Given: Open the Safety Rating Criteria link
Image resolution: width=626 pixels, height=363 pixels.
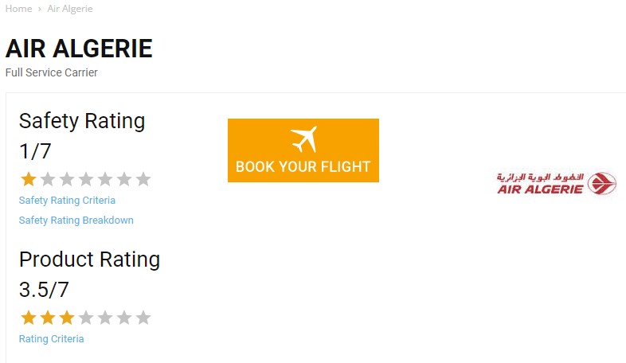Looking at the screenshot, I should 67,201.
